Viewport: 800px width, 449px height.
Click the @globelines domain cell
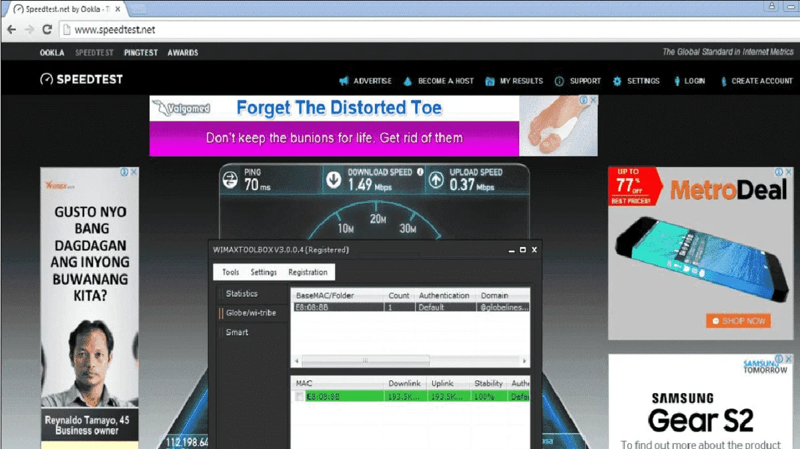[503, 307]
